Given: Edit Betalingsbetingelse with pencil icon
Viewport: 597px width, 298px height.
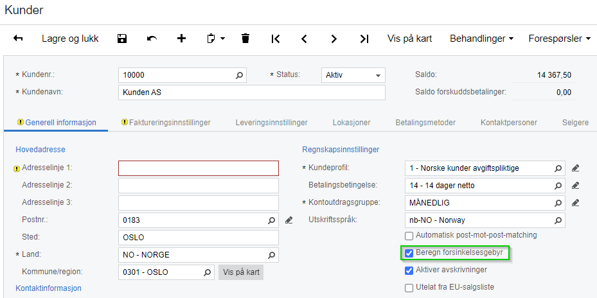Looking at the screenshot, I should coord(575,186).
